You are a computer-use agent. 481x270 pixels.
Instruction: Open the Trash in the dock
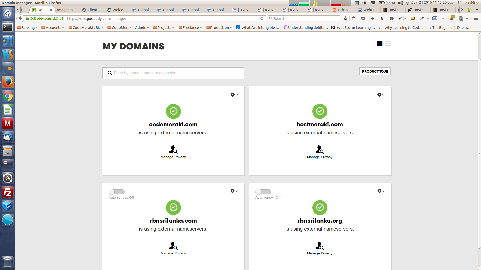(x=8, y=262)
